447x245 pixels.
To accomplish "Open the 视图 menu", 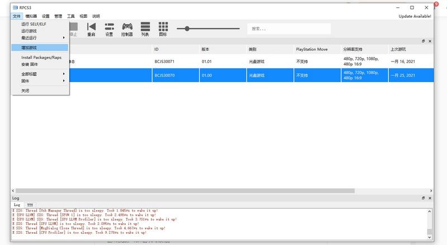I will tap(83, 16).
